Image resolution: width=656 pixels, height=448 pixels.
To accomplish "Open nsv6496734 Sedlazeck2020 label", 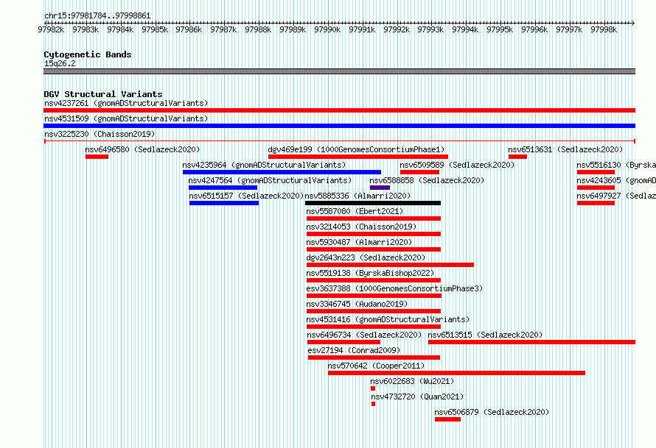I will click(x=364, y=335).
